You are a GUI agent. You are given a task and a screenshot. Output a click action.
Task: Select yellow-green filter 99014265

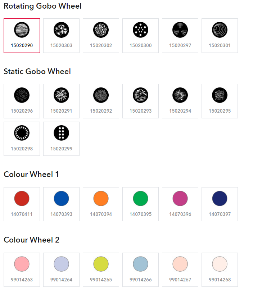pos(101,270)
